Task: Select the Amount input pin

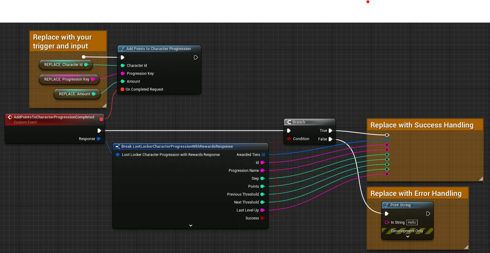Action: tap(123, 81)
